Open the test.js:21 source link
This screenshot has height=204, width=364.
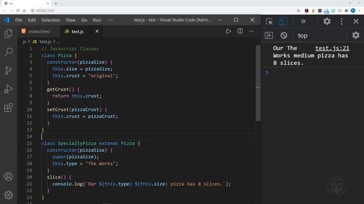pos(332,48)
